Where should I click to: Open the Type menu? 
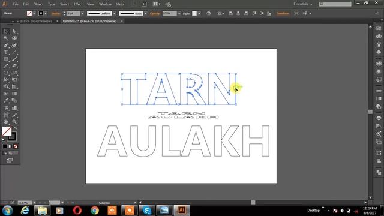52,4
